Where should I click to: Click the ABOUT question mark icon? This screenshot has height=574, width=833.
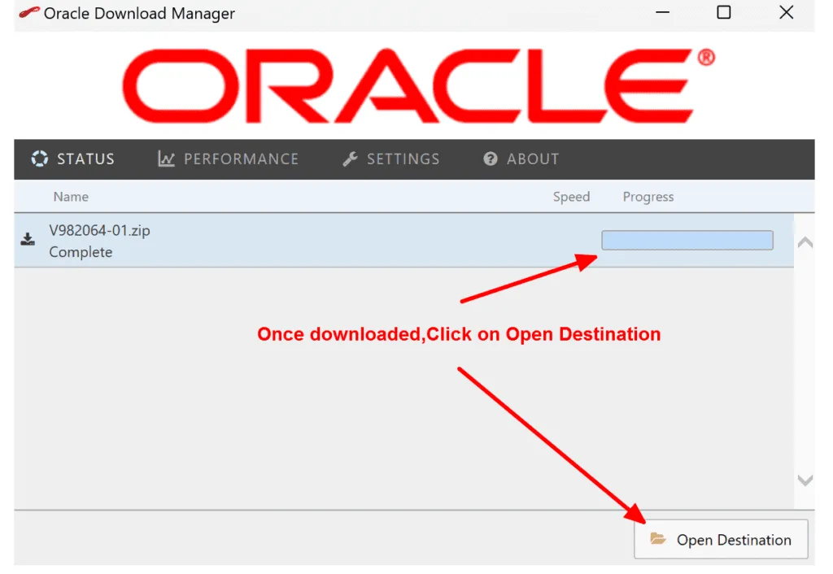coord(490,159)
